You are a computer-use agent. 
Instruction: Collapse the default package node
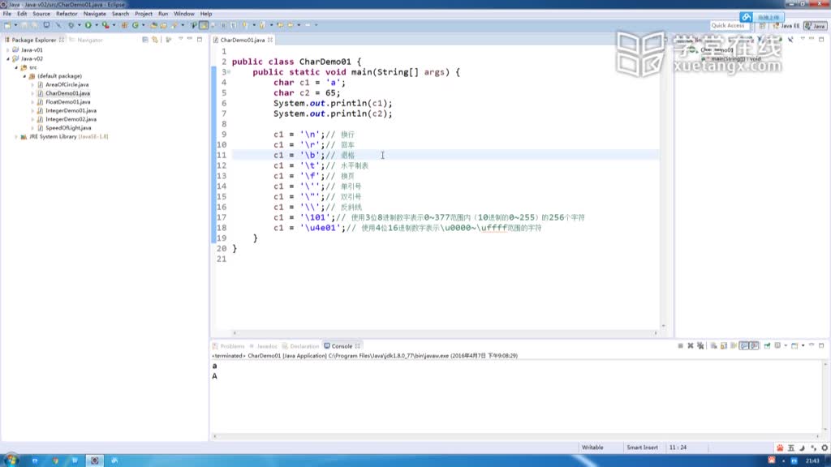point(24,76)
